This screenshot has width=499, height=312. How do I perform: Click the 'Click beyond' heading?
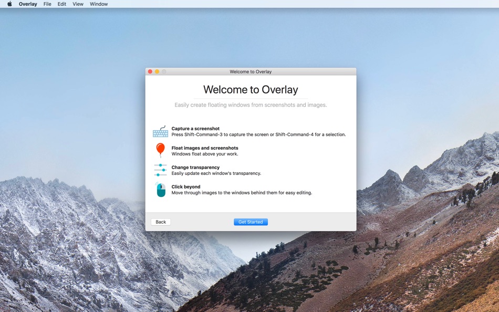click(186, 187)
